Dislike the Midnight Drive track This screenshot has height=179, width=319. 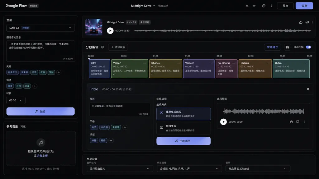tap(307, 22)
